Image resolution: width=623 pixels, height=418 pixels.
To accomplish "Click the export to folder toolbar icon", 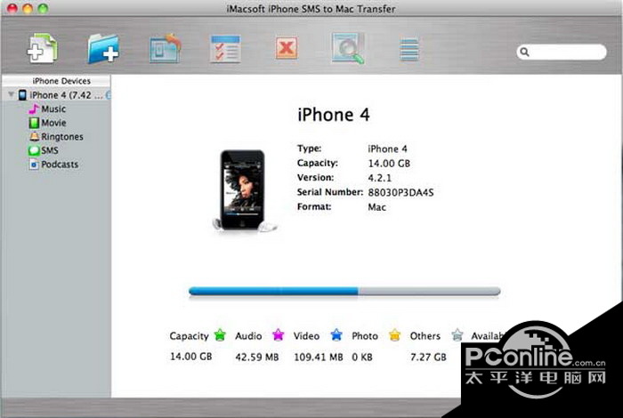I will [165, 48].
